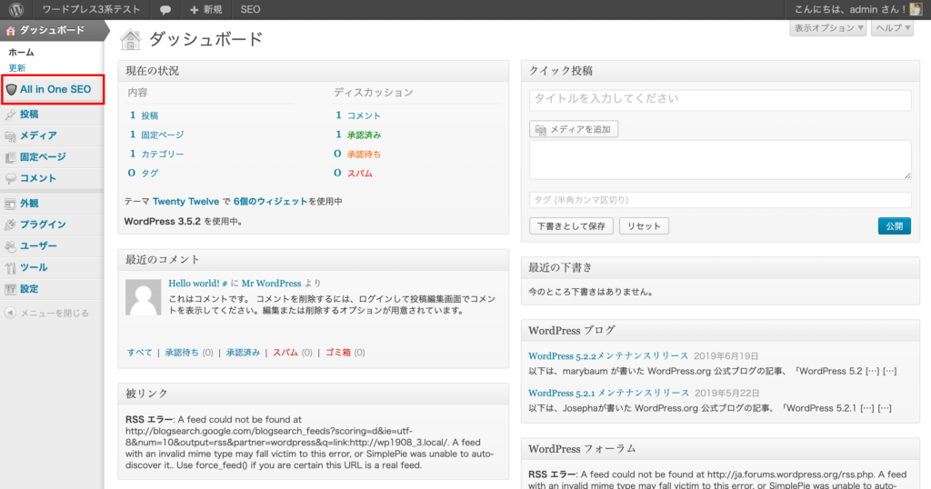Expand the 表示オプション dropdown
This screenshot has height=489, width=931.
[827, 28]
